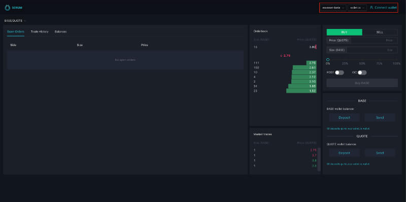The height and width of the screenshot is (202, 406).
Task: Open the mainnet-beta network dropdown
Action: (x=333, y=8)
